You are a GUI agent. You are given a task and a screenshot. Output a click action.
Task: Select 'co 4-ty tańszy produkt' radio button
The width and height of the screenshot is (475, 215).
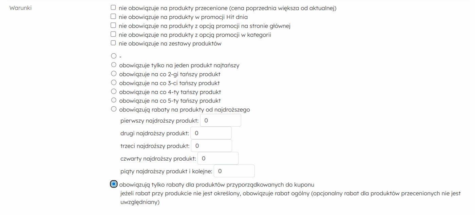coord(114,91)
